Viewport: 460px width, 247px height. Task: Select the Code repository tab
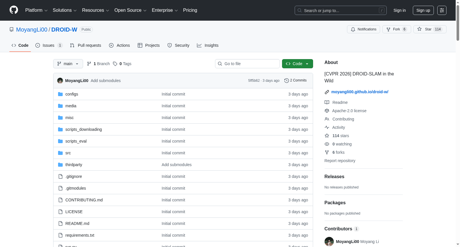[20, 45]
